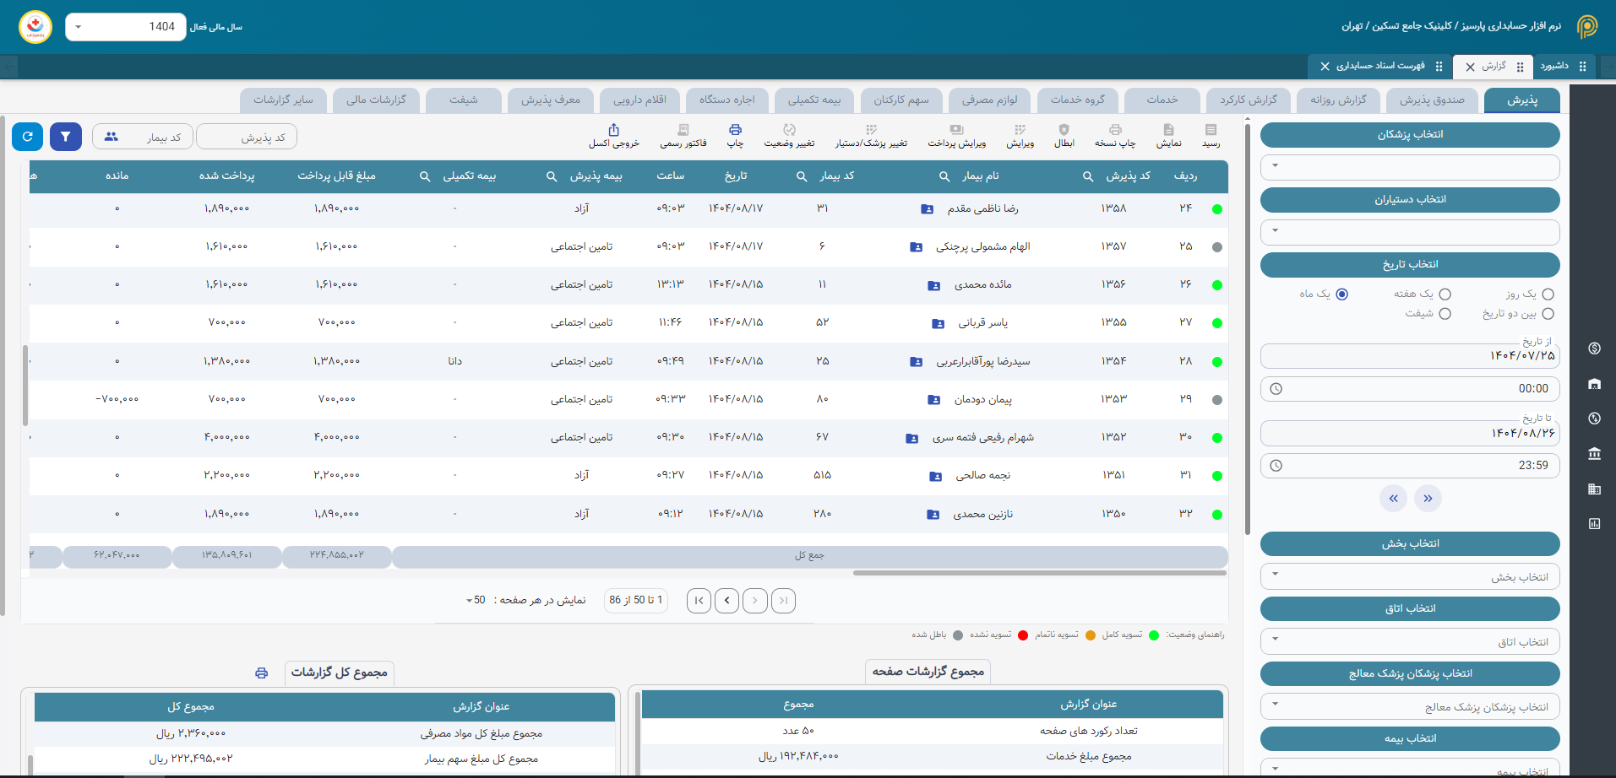Click the فاکتور رسمی invoice icon
Screen dimensions: 1616x778
[683, 130]
